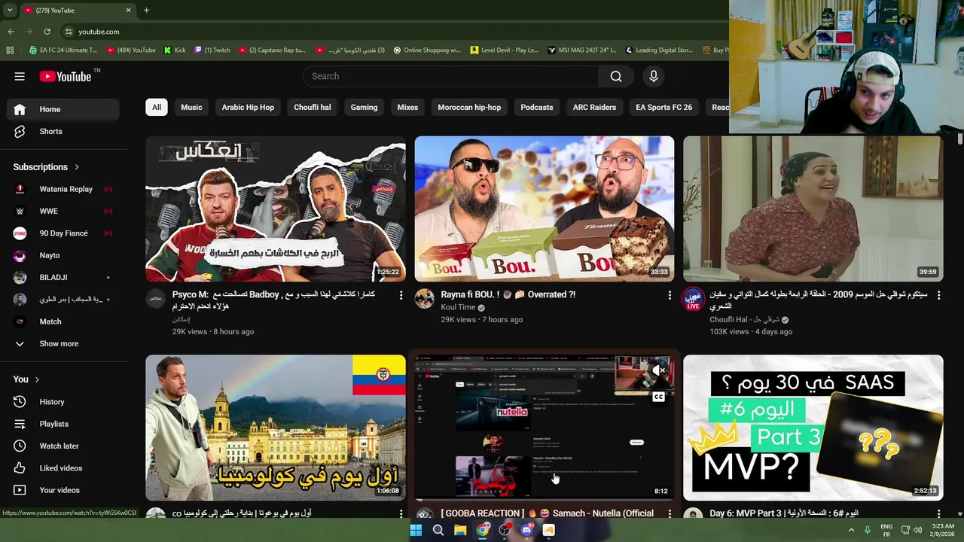Unmute the Samach Nutella preview

[x=658, y=370]
